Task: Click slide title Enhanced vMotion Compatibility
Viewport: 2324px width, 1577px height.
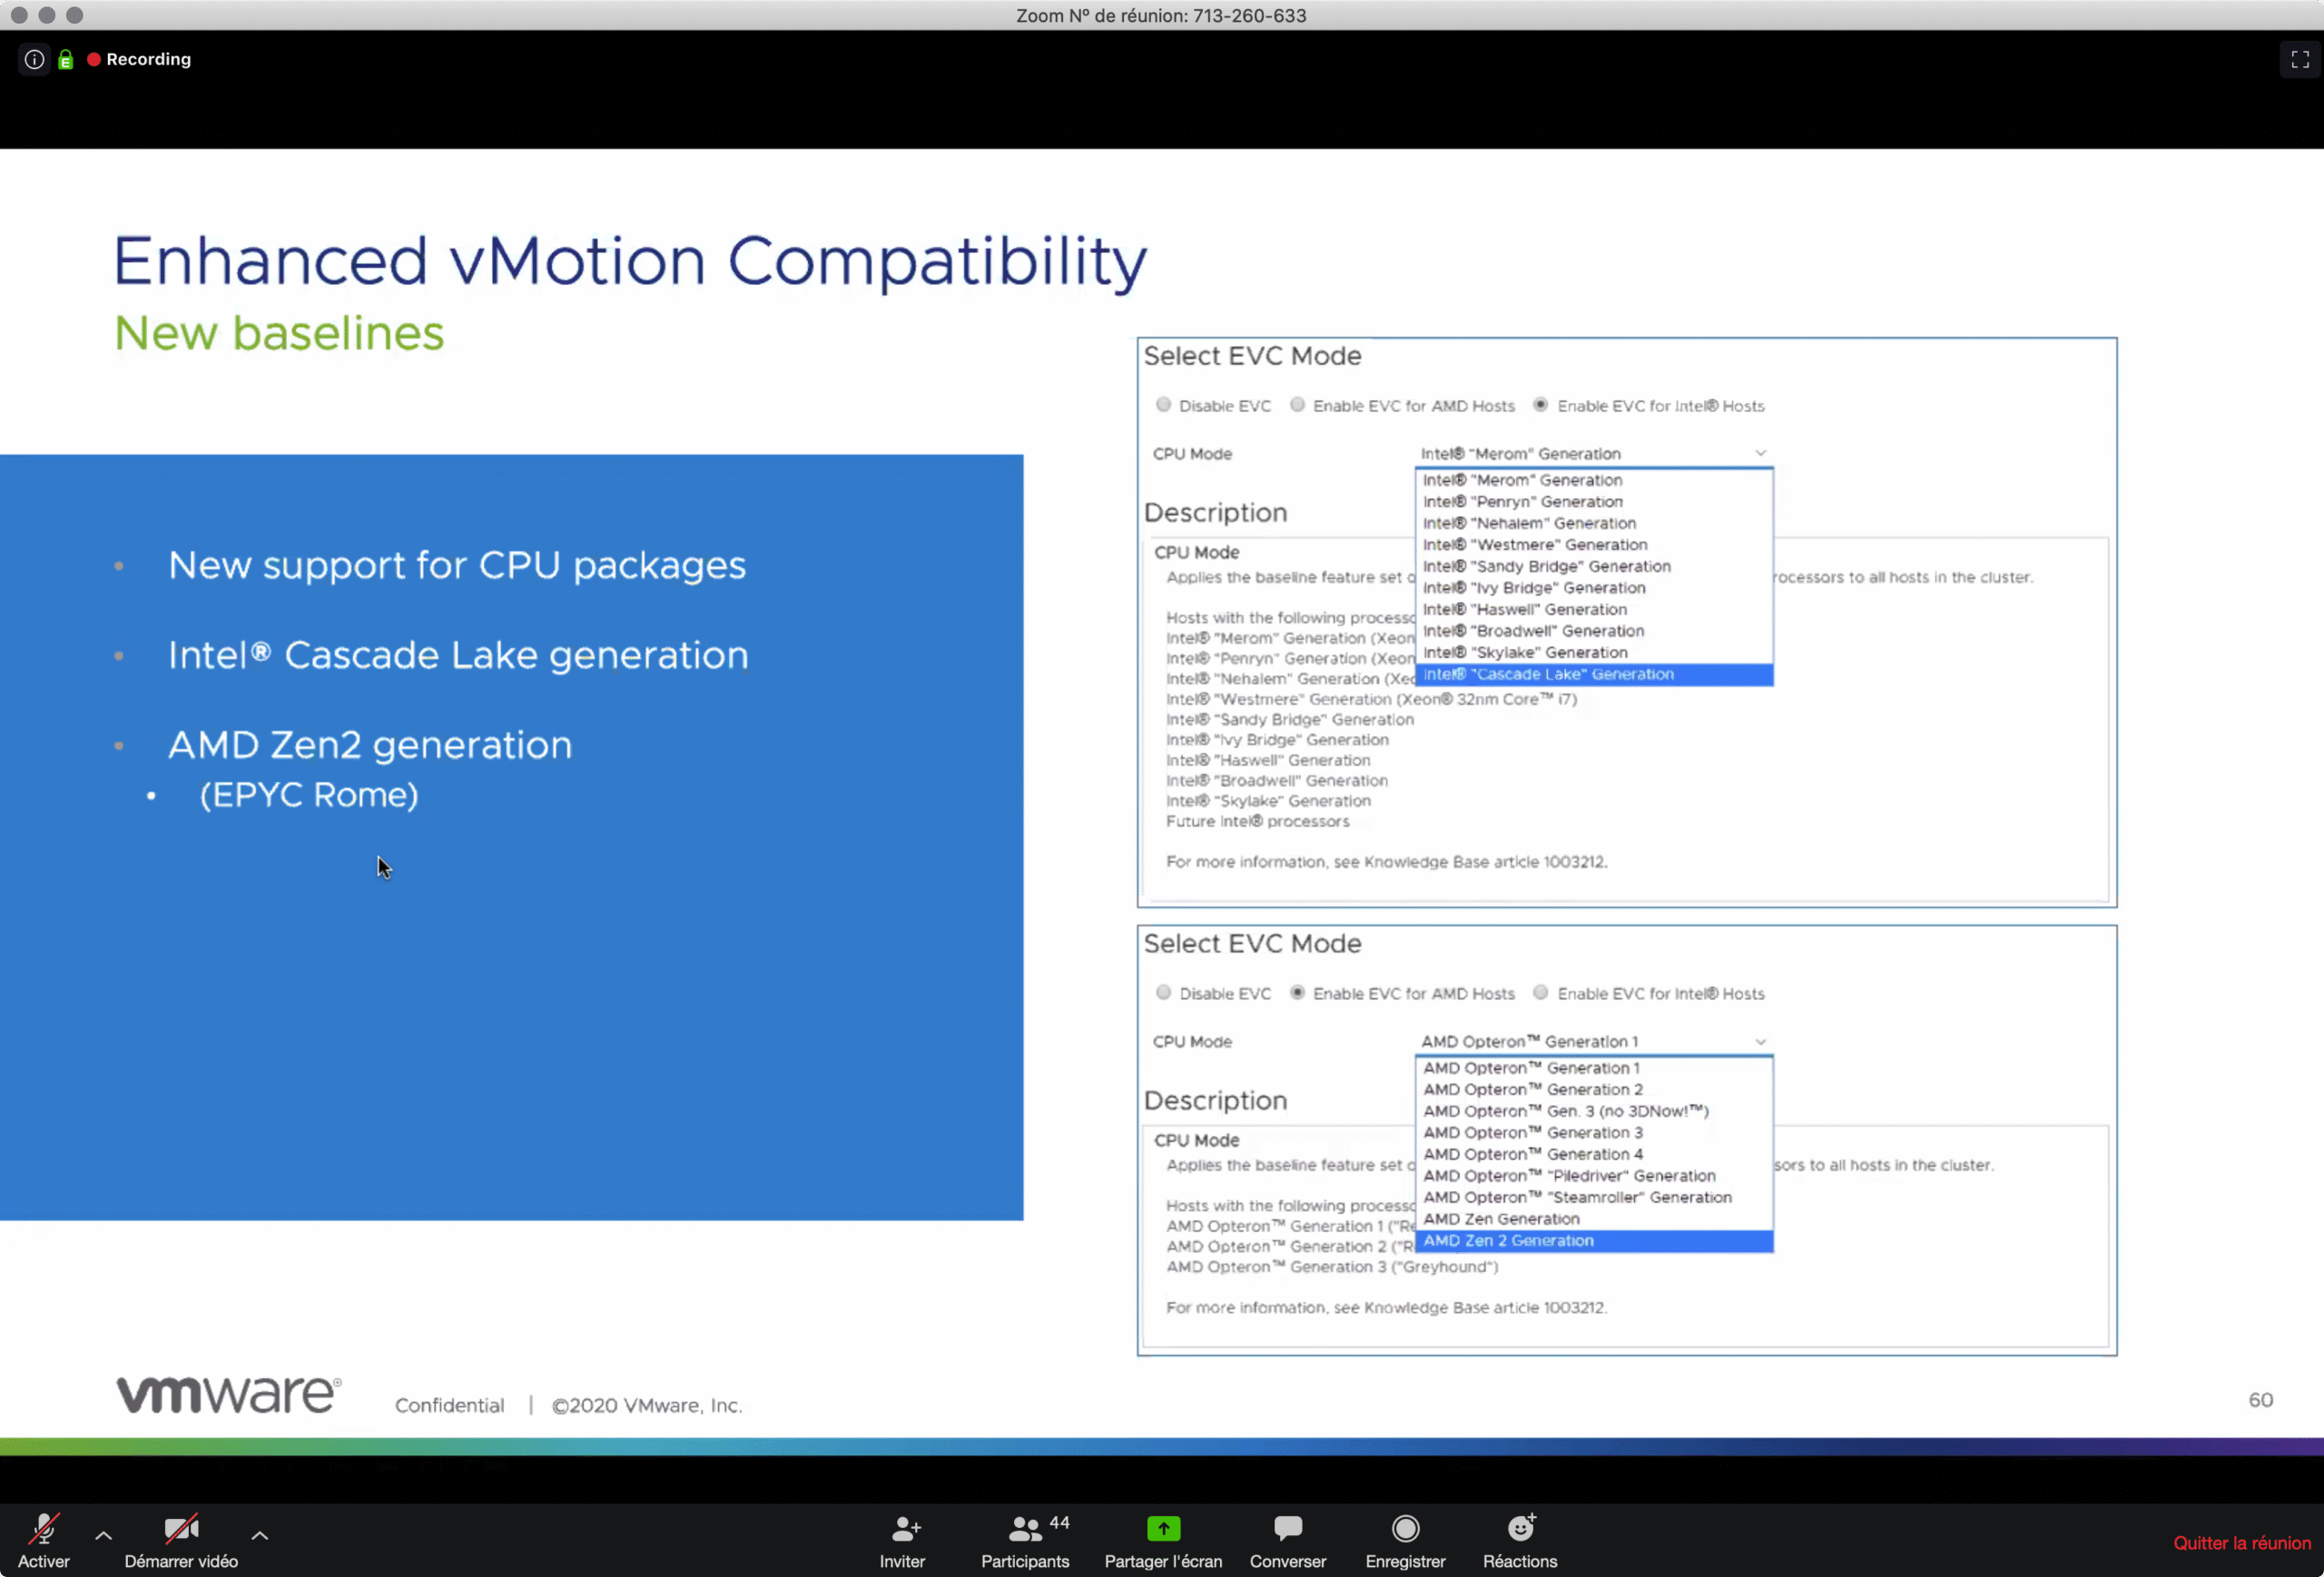Action: tap(630, 262)
